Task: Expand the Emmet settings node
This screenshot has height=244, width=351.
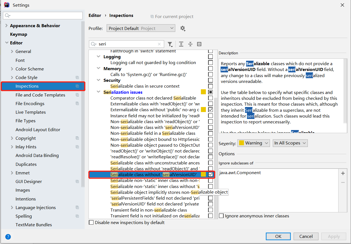Action: coord(12,173)
